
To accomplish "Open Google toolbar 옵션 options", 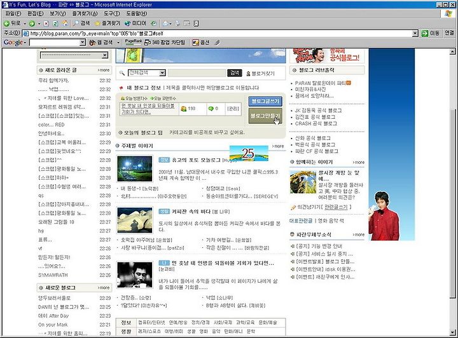I will [x=200, y=43].
